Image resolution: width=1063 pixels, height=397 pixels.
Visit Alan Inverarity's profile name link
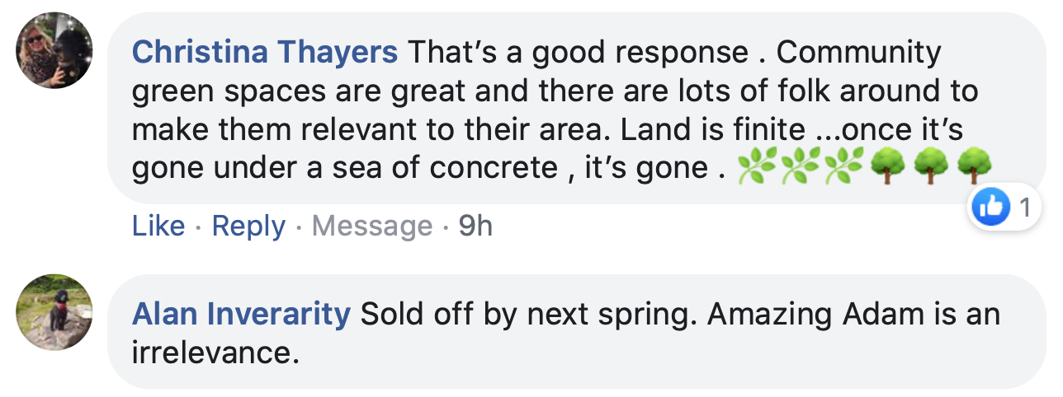pyautogui.click(x=242, y=315)
